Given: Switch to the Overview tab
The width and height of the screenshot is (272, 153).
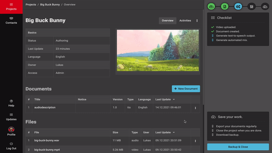Looking at the screenshot, I should 168,21.
